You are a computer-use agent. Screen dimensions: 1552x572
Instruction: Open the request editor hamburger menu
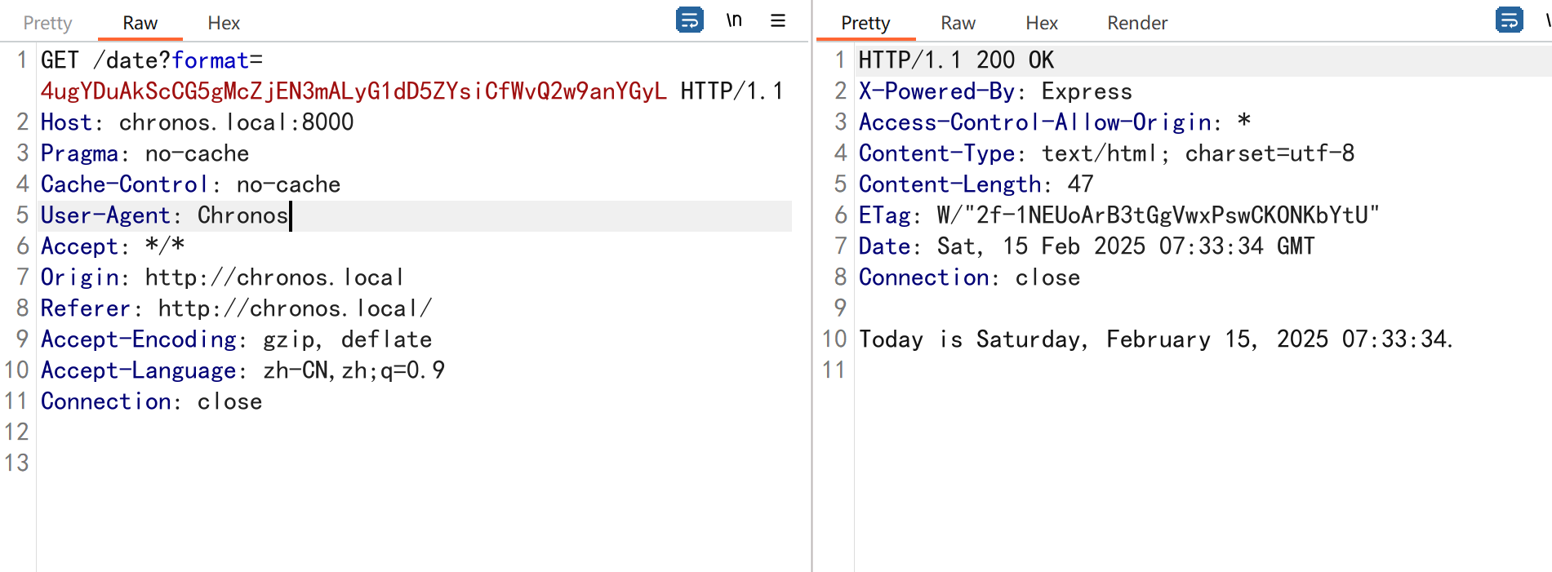[x=778, y=20]
